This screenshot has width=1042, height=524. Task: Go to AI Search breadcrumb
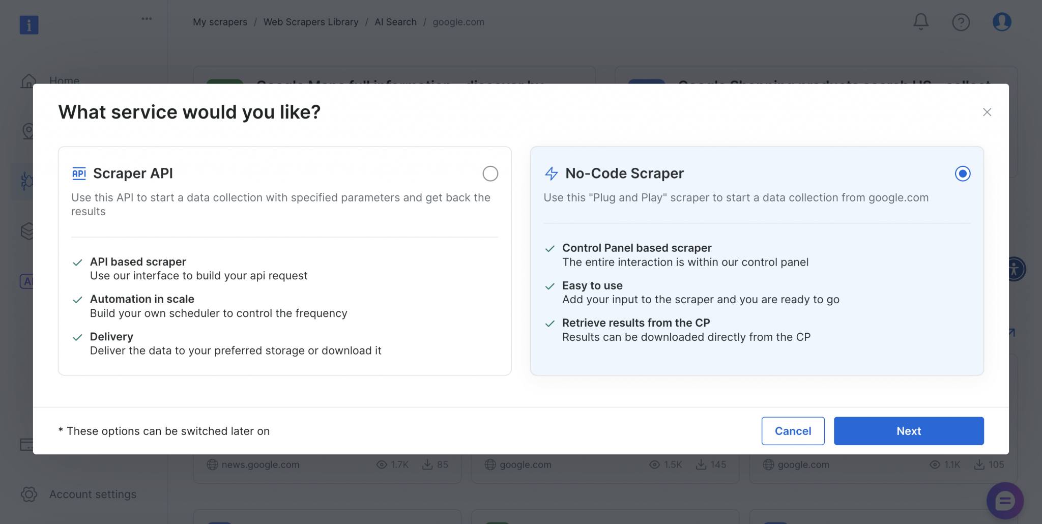tap(395, 22)
